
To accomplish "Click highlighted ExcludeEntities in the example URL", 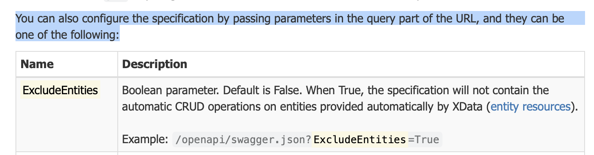I will click(360, 140).
